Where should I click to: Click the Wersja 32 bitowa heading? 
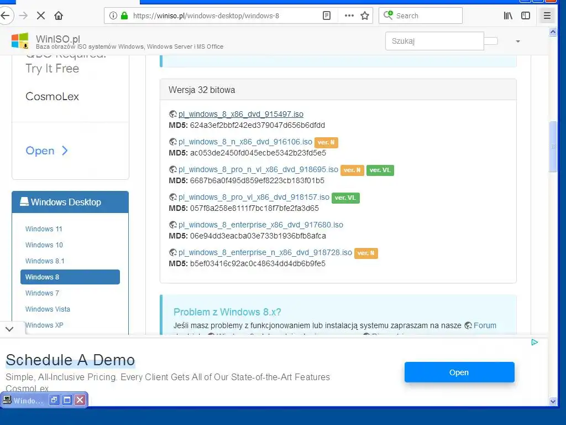(202, 90)
